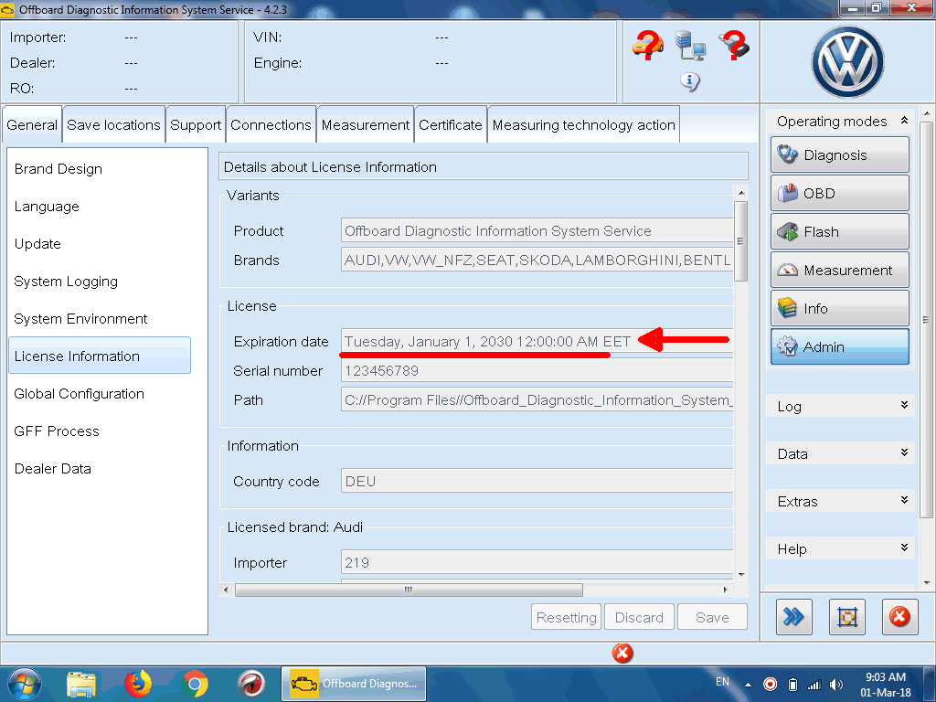Click the blue info bubble icon
936x702 pixels.
point(690,82)
